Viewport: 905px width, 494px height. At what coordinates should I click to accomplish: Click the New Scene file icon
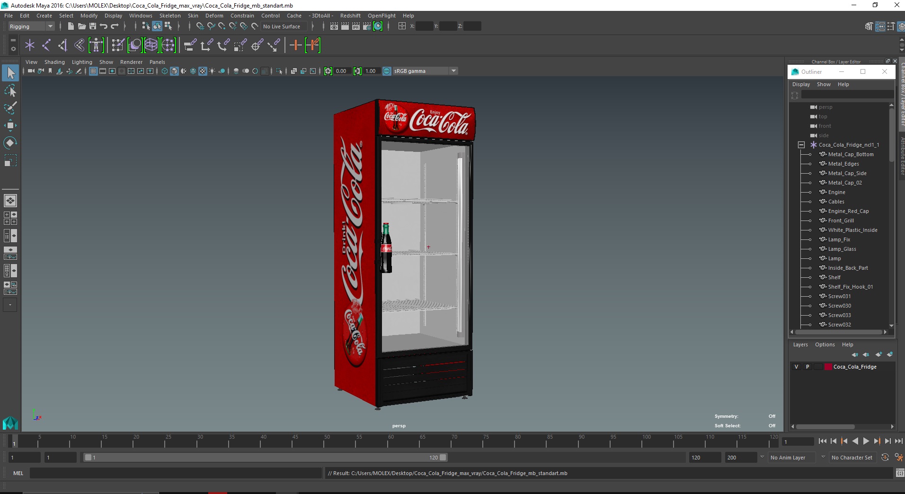71,26
